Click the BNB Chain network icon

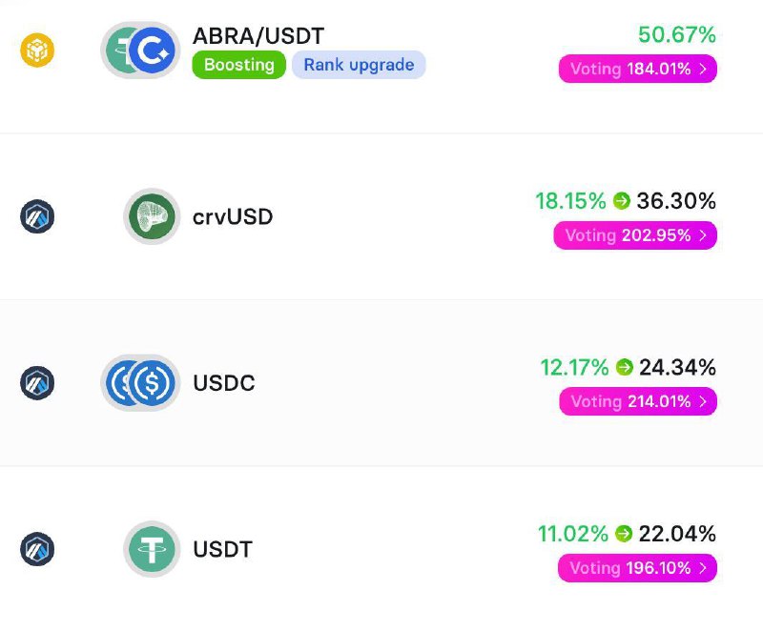click(x=37, y=51)
